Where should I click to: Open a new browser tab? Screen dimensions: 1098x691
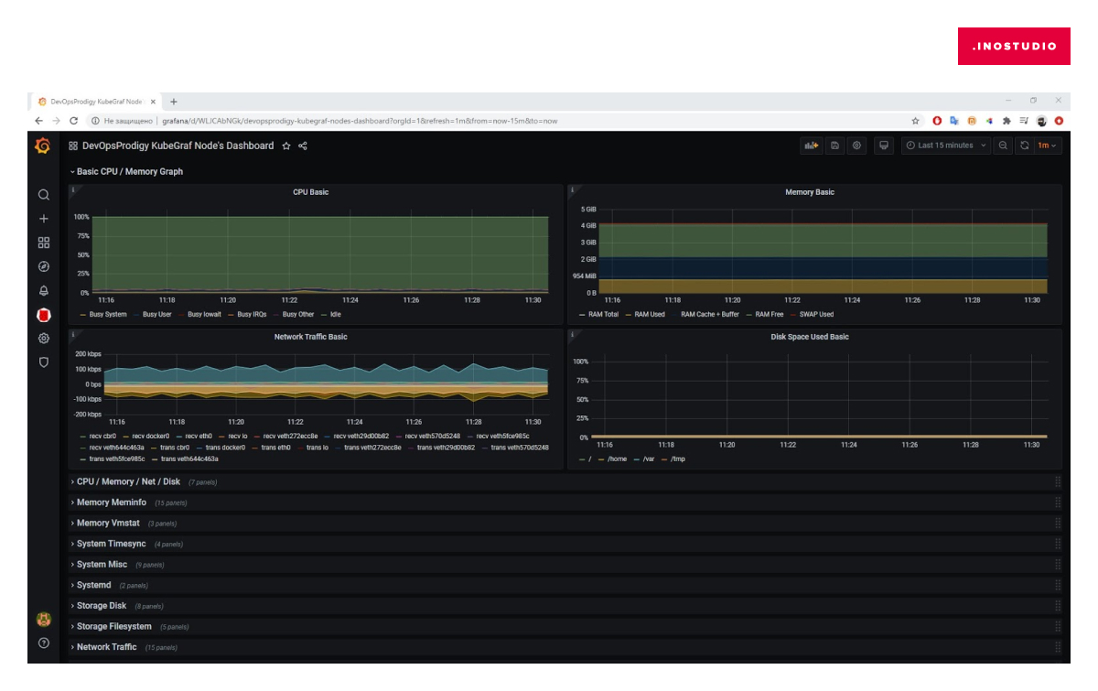[174, 101]
